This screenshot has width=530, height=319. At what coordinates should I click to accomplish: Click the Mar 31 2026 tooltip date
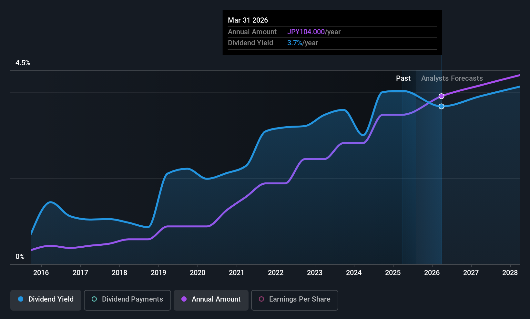248,20
